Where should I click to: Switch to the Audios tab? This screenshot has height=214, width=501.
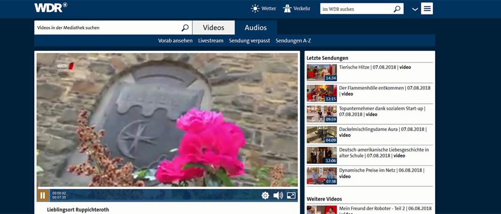point(256,28)
